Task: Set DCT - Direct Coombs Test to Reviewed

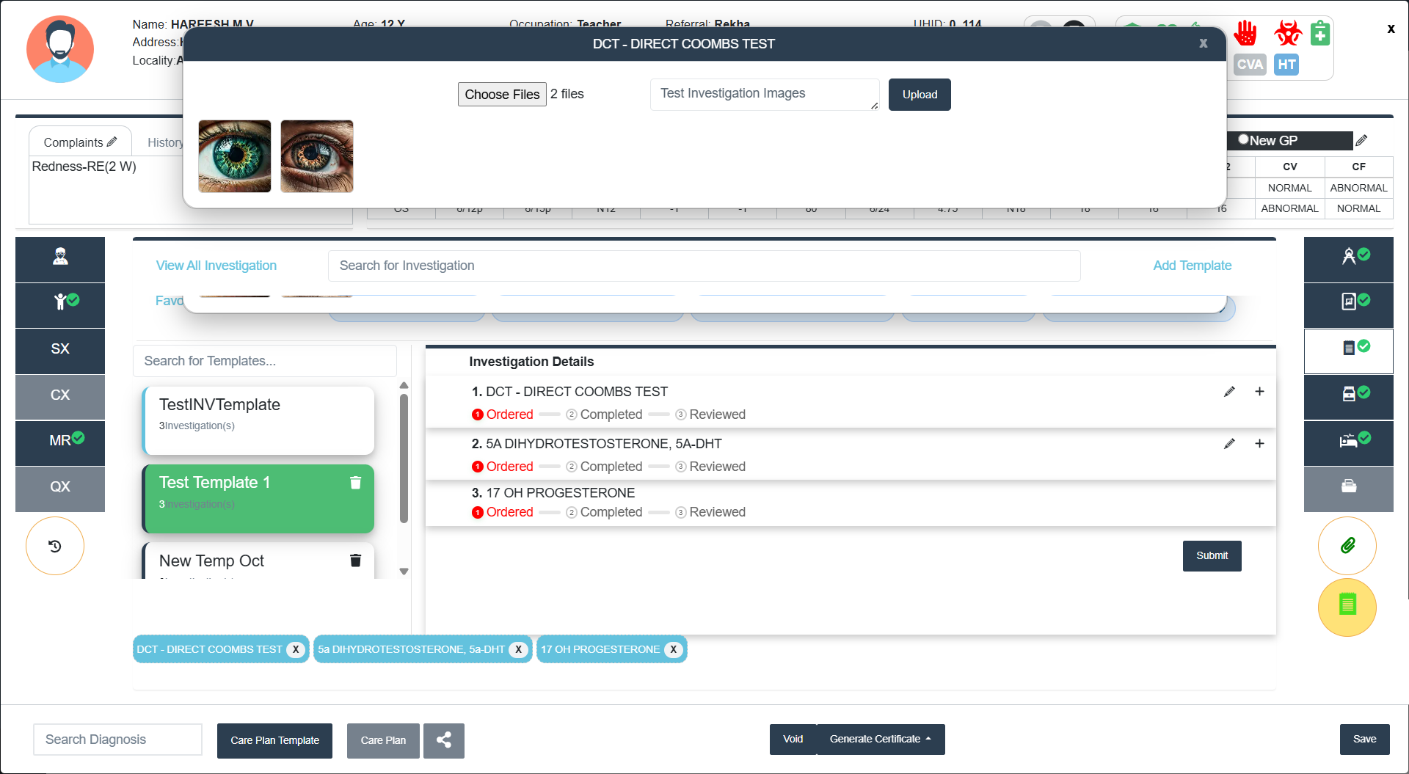Action: coord(710,415)
